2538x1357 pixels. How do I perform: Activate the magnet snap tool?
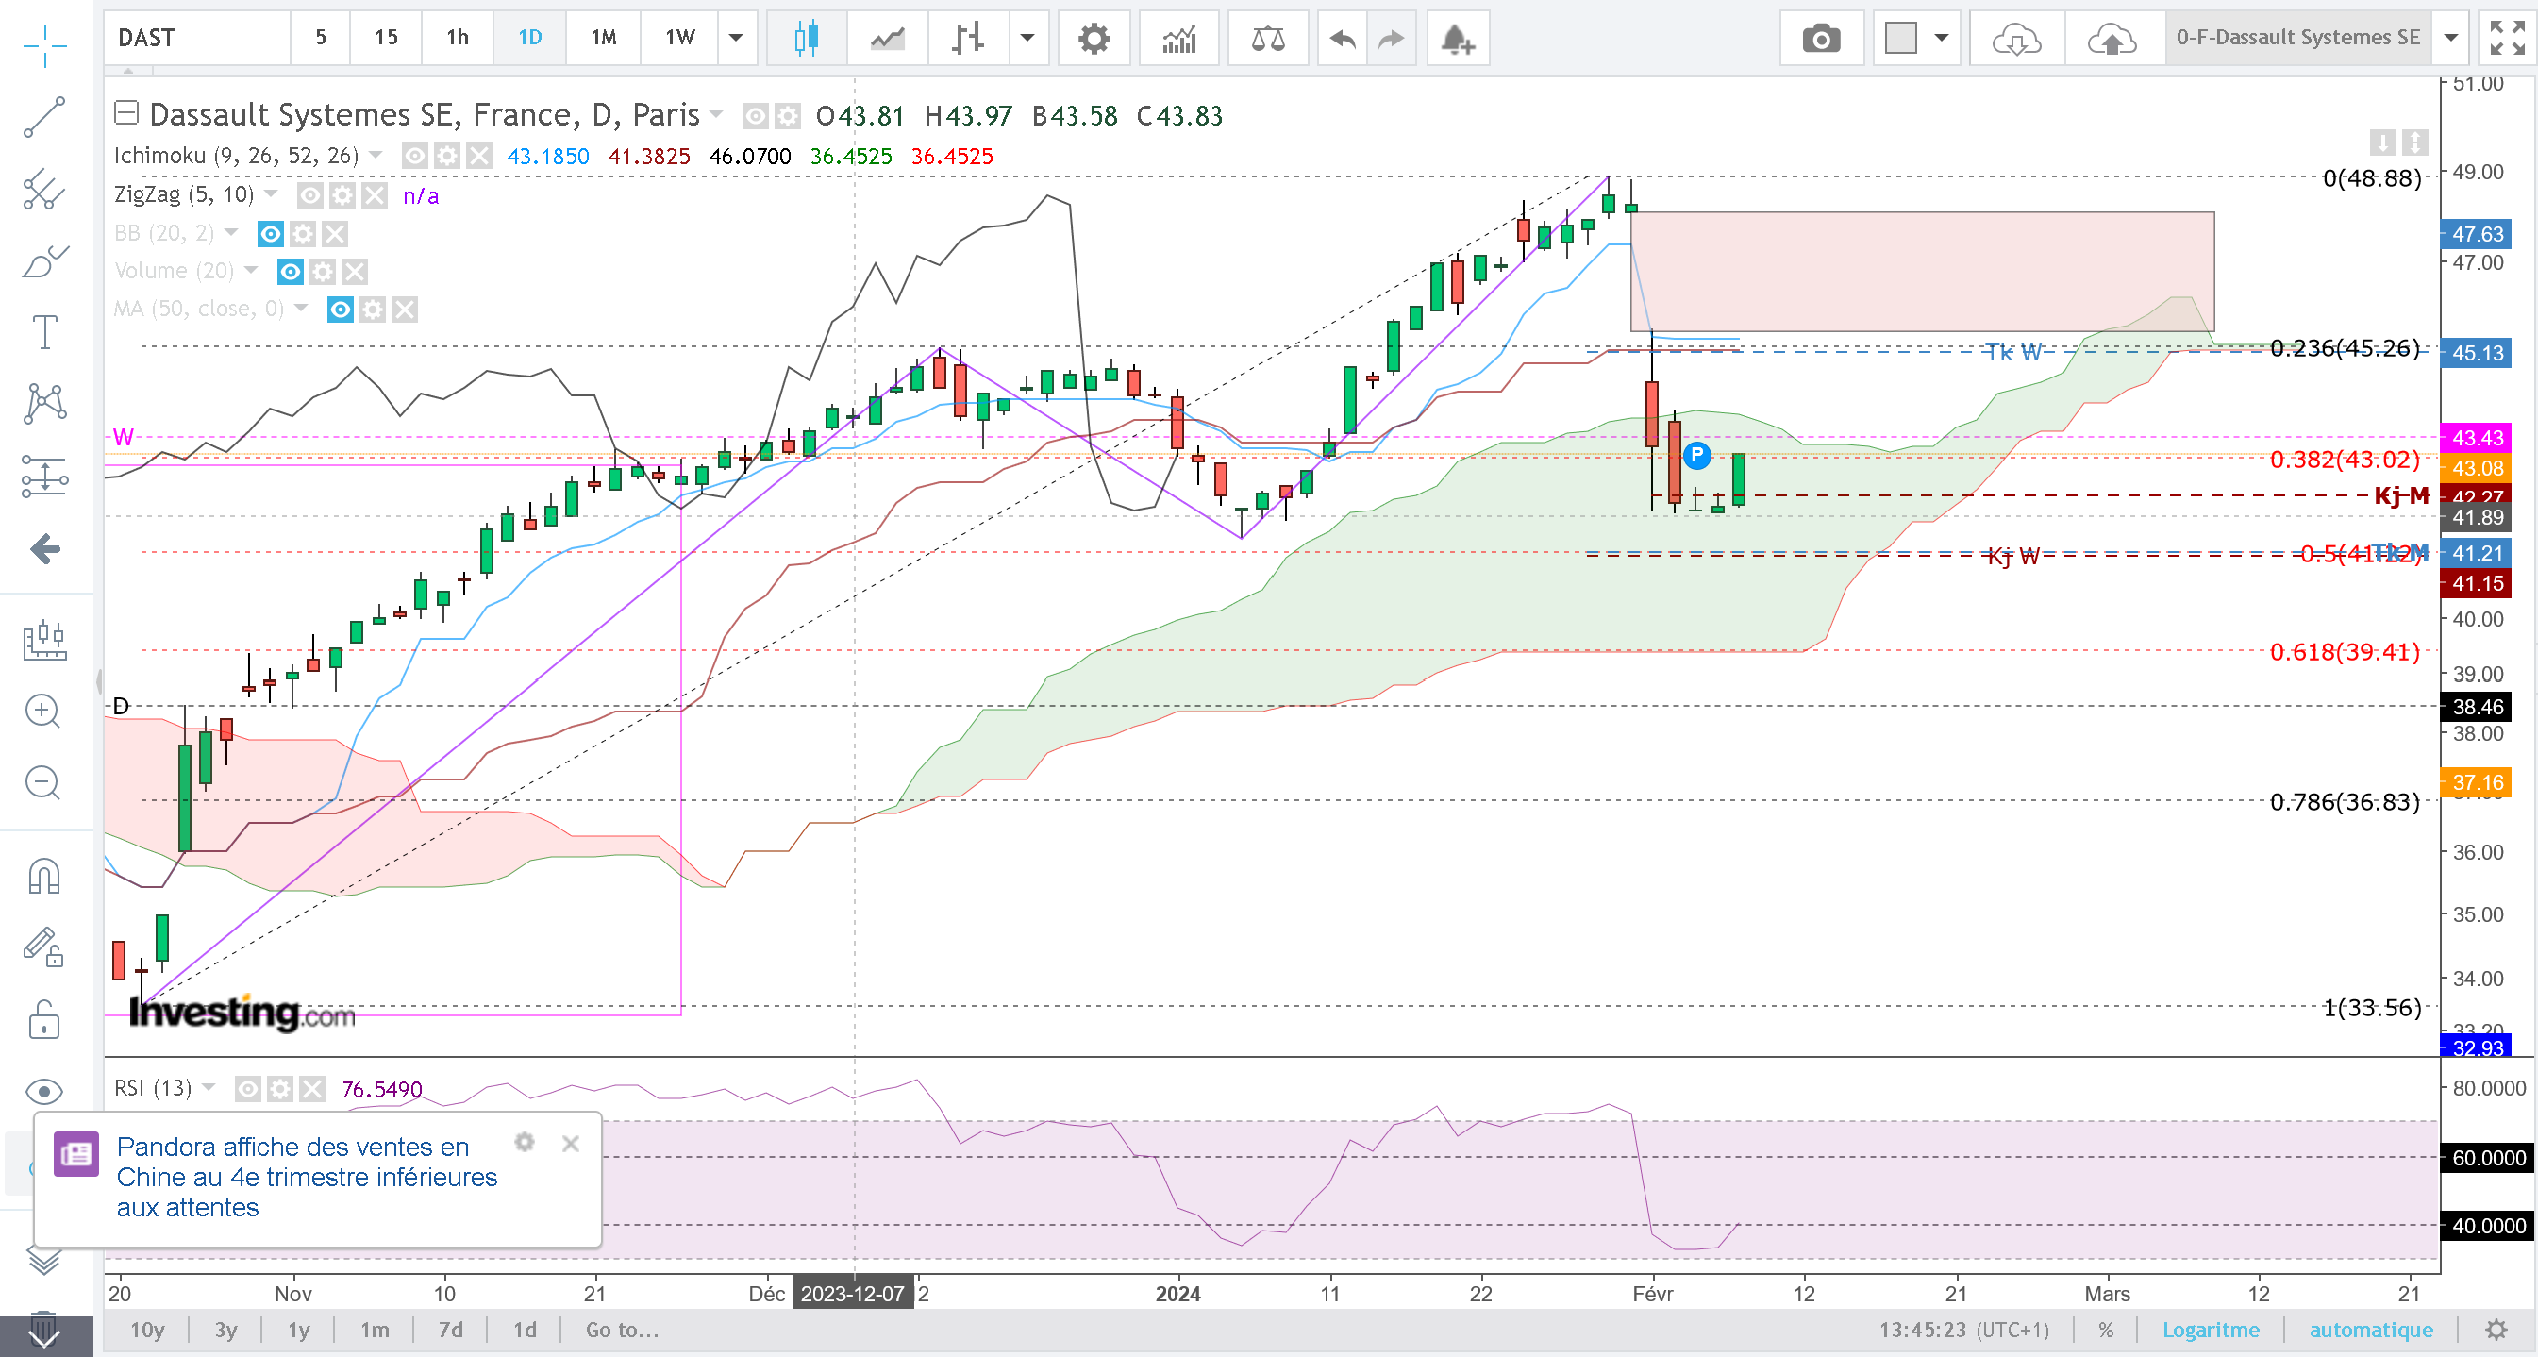pyautogui.click(x=44, y=876)
